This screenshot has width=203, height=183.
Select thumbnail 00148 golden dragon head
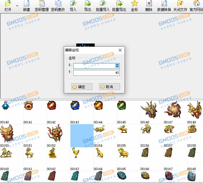[195, 112]
